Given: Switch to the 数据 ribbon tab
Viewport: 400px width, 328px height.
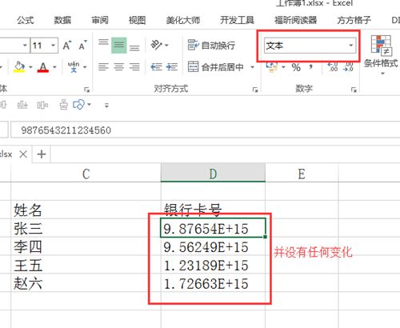Looking at the screenshot, I should click(62, 20).
